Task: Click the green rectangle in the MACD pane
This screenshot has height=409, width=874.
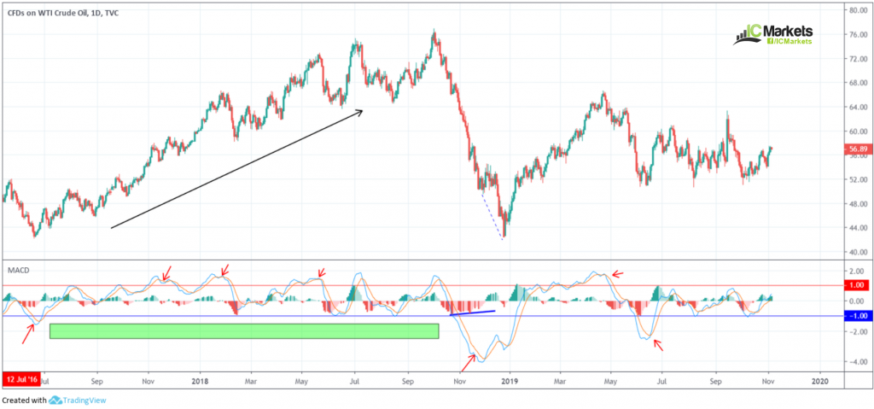Action: [x=244, y=331]
